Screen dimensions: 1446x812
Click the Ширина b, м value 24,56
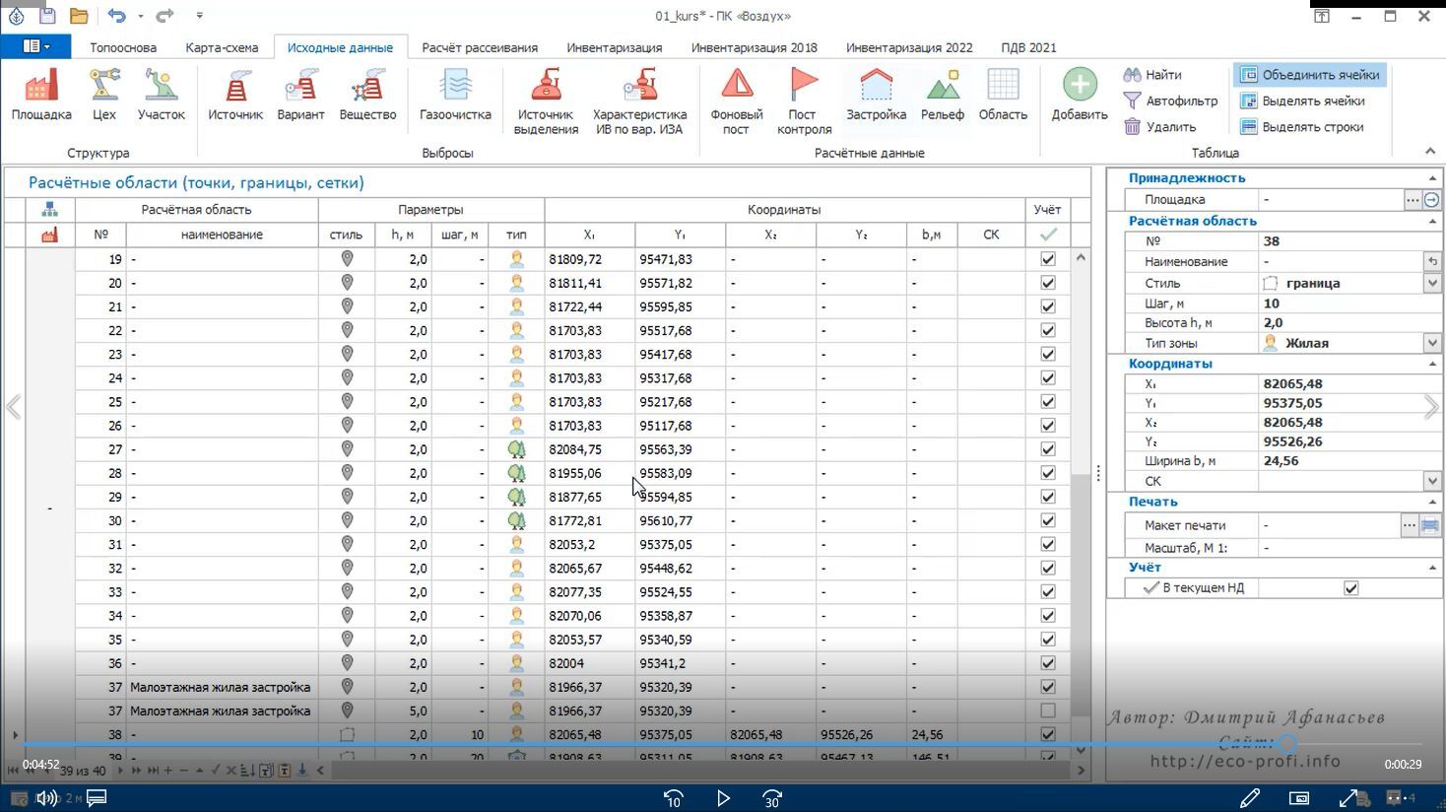1349,460
